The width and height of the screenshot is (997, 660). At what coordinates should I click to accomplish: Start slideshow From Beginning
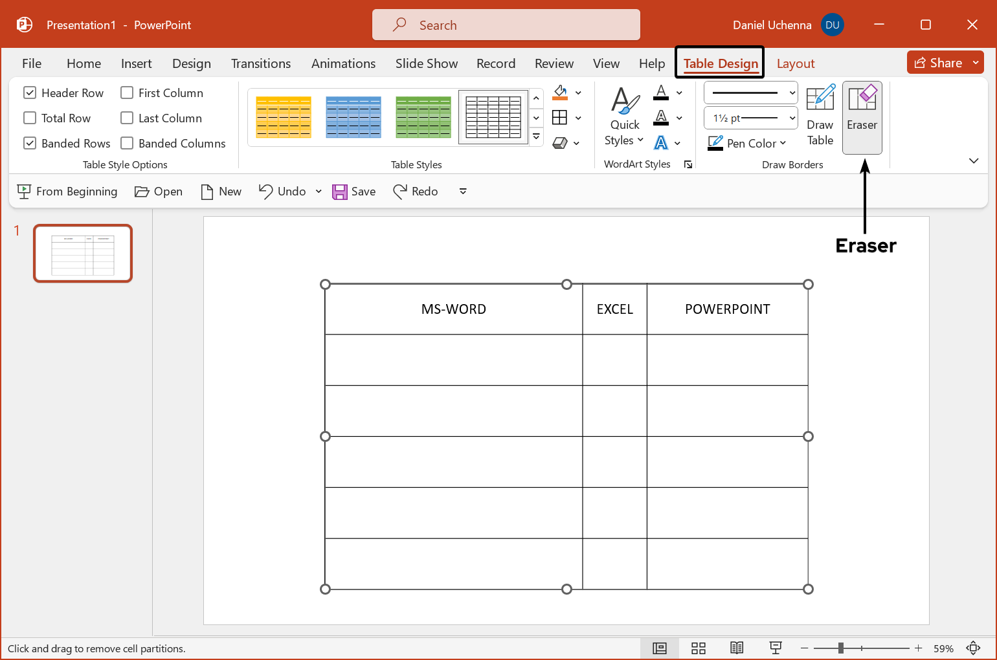tap(67, 192)
